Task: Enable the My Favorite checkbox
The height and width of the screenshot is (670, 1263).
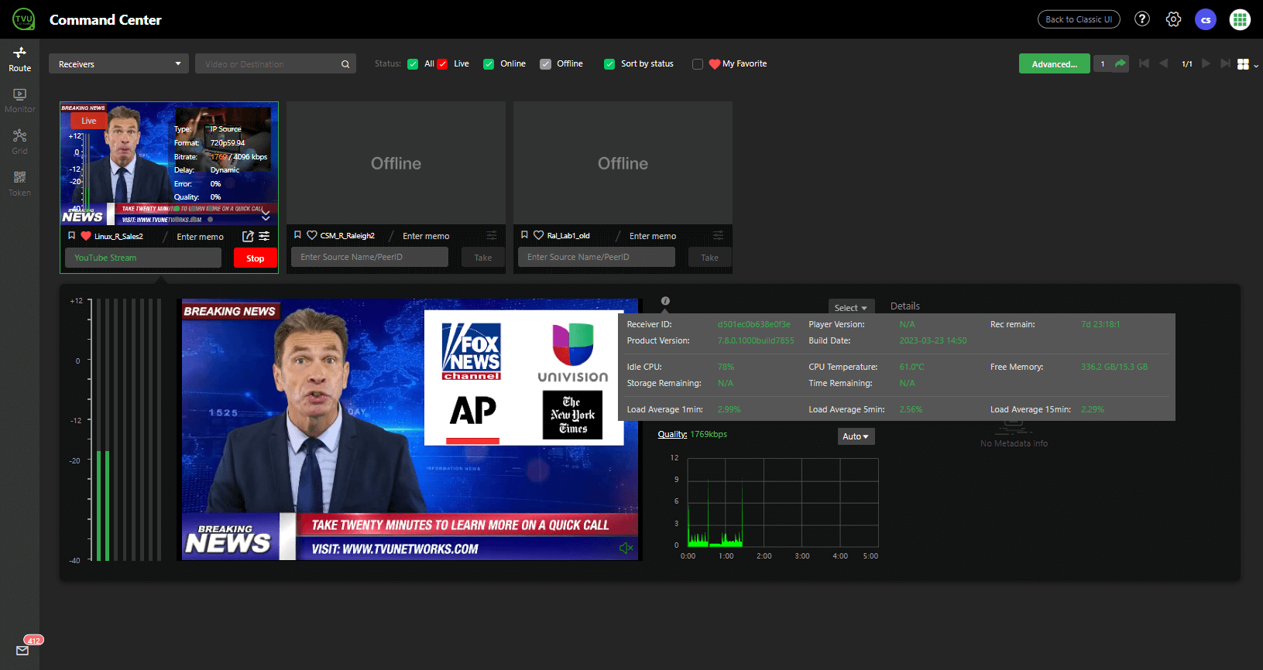Action: click(x=698, y=64)
